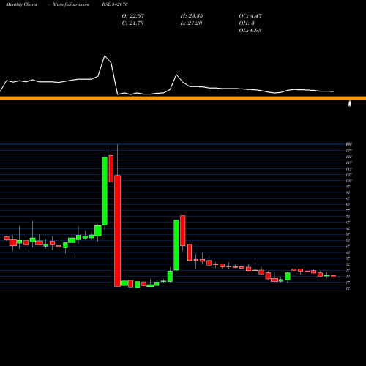Select the low value 'L: 21.20'
The height and width of the screenshot is (366, 366).
click(x=191, y=23)
